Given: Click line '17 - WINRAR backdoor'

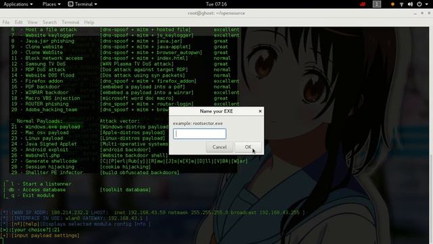Looking at the screenshot, I should point(40,92).
